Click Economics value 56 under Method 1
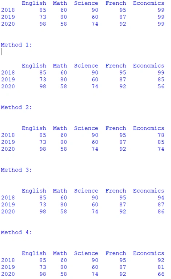The width and height of the screenshot is (171, 279). 161,86
